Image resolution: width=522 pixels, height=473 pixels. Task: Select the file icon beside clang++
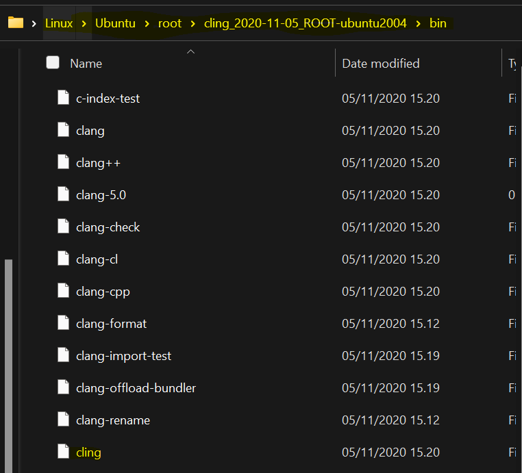(63, 162)
